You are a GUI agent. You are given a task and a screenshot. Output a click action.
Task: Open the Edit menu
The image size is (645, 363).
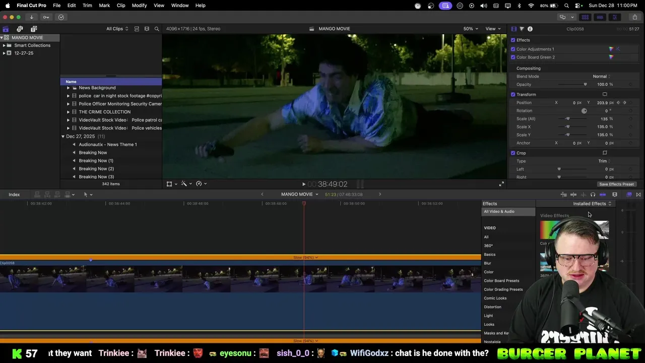72,5
